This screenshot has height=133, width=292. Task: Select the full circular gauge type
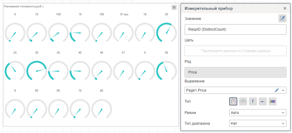click(233, 101)
